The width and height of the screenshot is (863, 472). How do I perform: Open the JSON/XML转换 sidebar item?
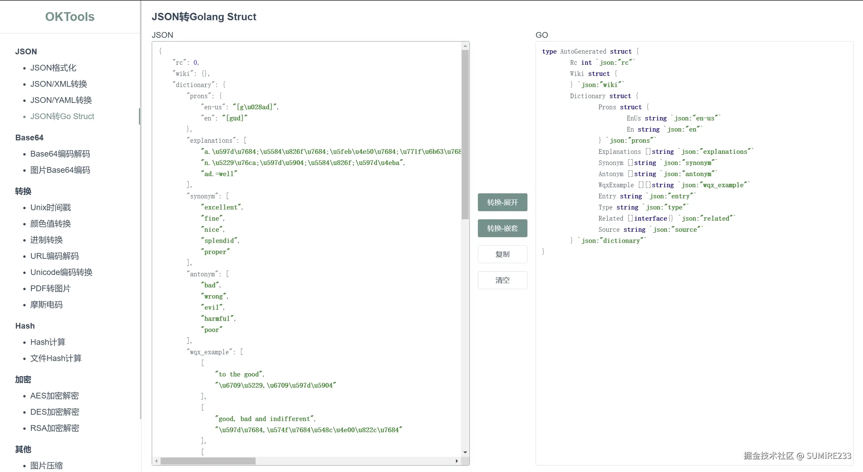click(x=59, y=84)
